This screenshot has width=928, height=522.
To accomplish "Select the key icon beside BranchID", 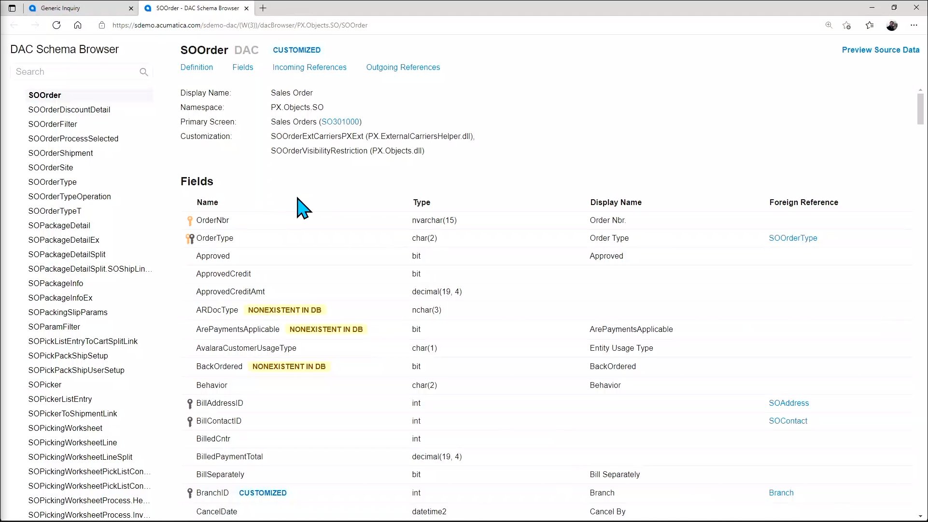I will (x=189, y=493).
